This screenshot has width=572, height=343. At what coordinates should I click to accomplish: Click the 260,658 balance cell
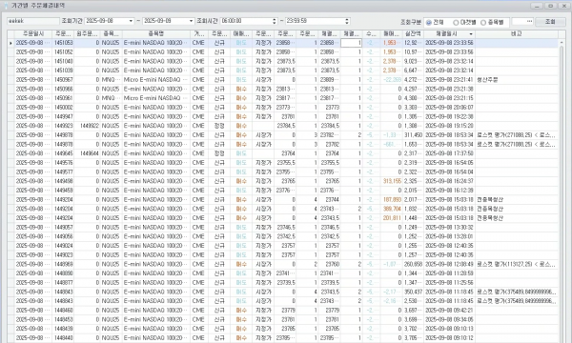(x=414, y=264)
